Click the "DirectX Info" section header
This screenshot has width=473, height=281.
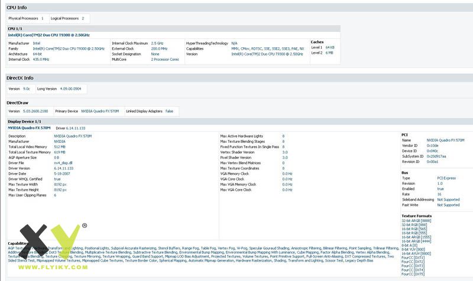pyautogui.click(x=239, y=78)
